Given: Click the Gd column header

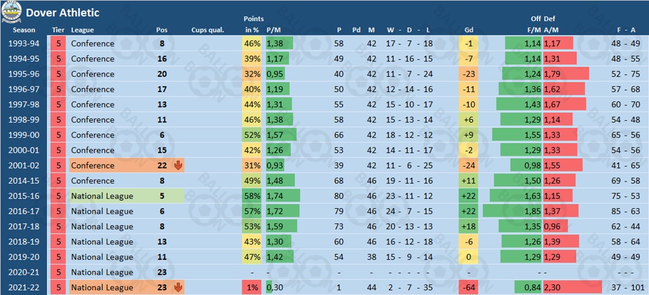Looking at the screenshot, I should coord(469,30).
